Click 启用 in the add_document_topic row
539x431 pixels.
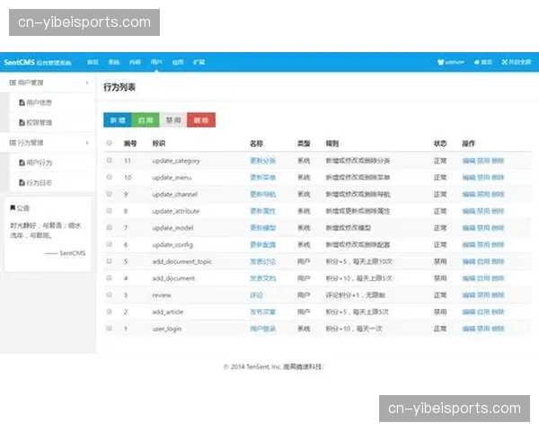pos(483,261)
